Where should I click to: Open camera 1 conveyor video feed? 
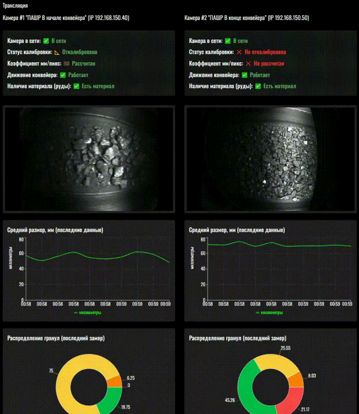[89, 159]
